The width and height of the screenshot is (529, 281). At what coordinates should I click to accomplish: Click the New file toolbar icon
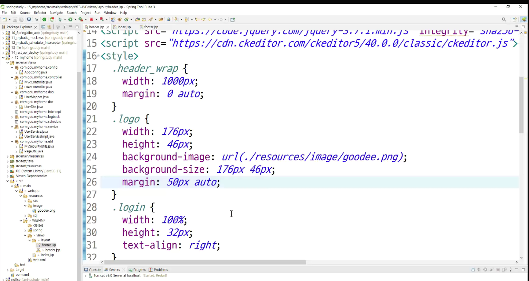click(x=4, y=20)
